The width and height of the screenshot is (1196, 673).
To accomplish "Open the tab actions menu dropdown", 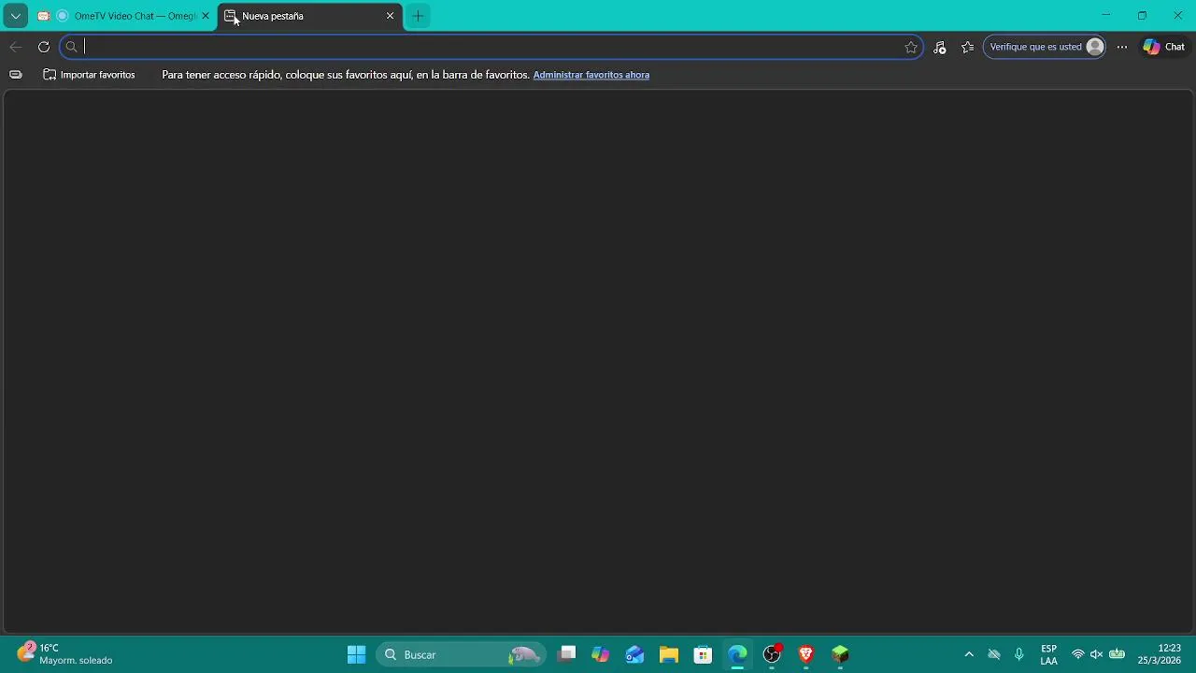I will tap(16, 16).
